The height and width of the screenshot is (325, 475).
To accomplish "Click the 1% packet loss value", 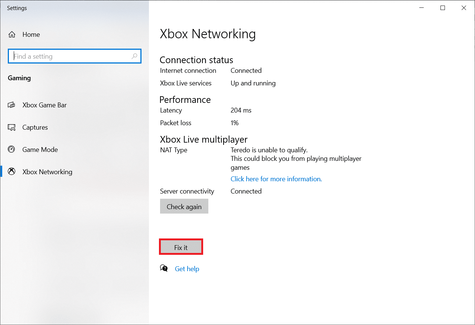I will tap(235, 123).
